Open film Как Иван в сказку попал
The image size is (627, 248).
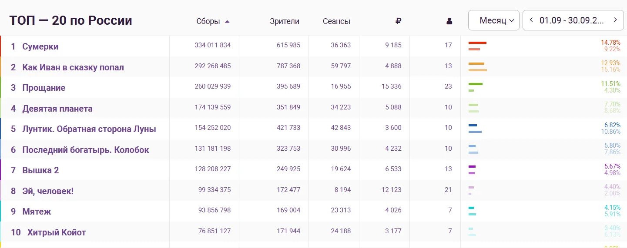(x=73, y=67)
